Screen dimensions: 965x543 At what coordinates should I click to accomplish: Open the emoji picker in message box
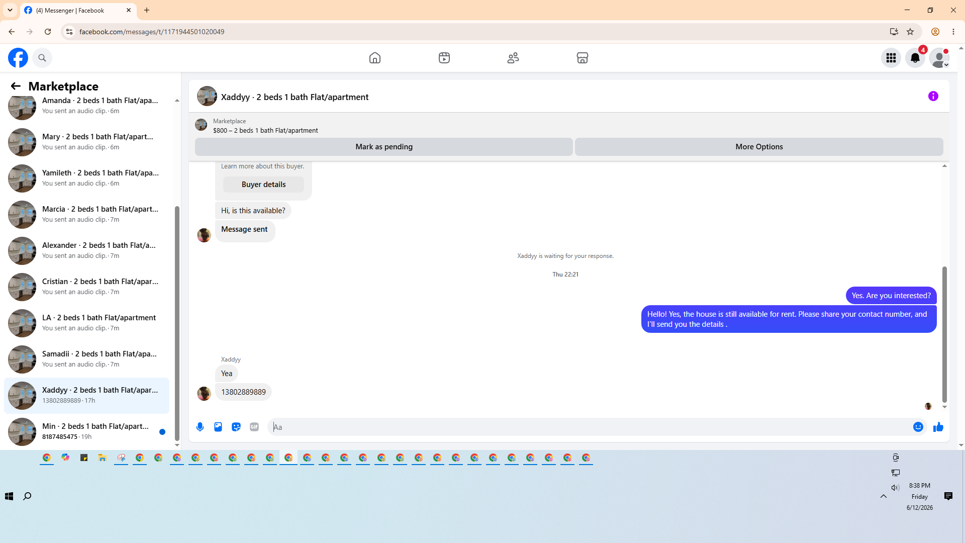coord(918,427)
